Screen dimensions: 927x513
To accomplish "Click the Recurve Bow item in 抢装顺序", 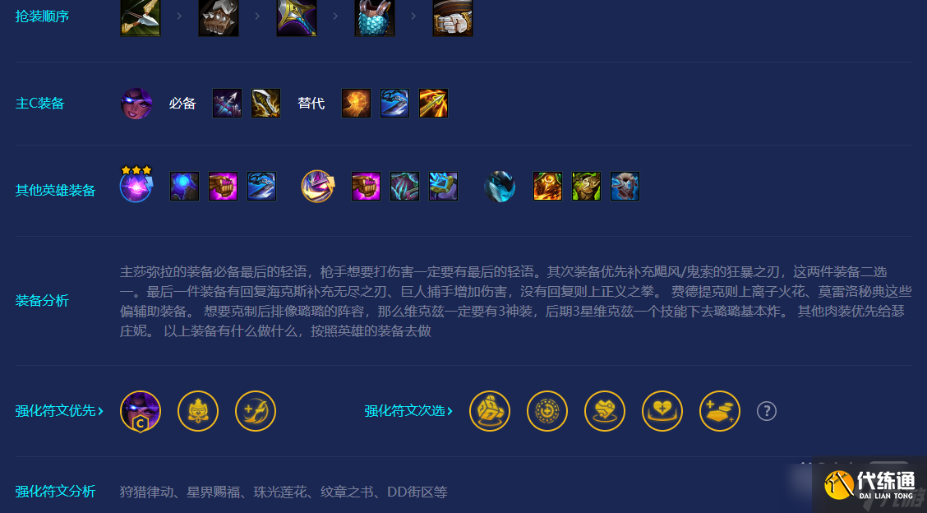I will 140,18.
